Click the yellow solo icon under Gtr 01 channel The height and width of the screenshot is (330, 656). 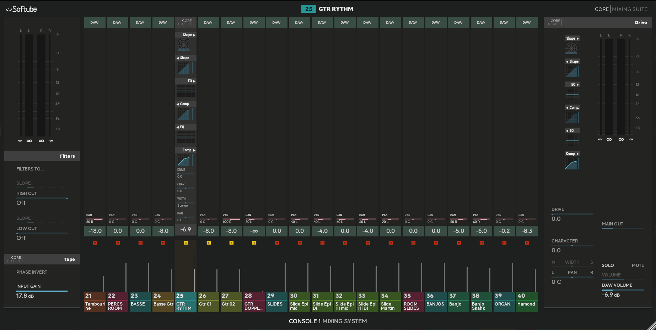209,243
